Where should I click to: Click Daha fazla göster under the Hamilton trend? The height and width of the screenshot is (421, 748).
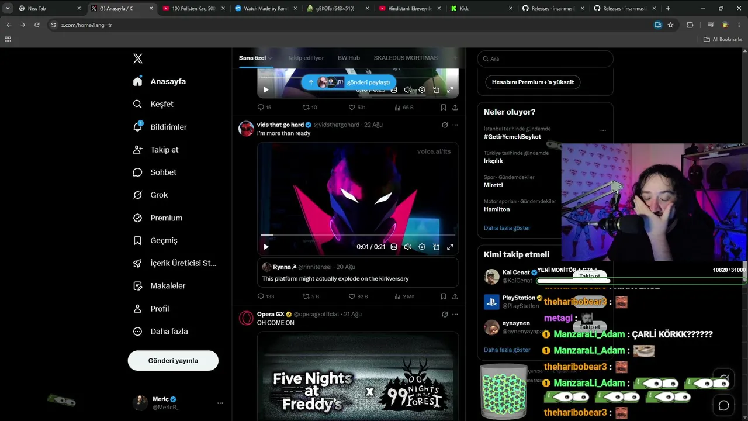pyautogui.click(x=507, y=228)
